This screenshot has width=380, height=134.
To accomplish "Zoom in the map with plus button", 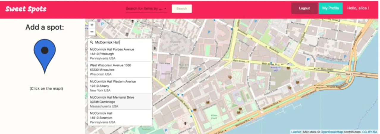I will click(92, 25).
